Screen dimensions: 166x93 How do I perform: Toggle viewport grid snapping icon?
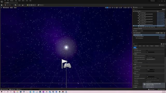tap(116, 7)
